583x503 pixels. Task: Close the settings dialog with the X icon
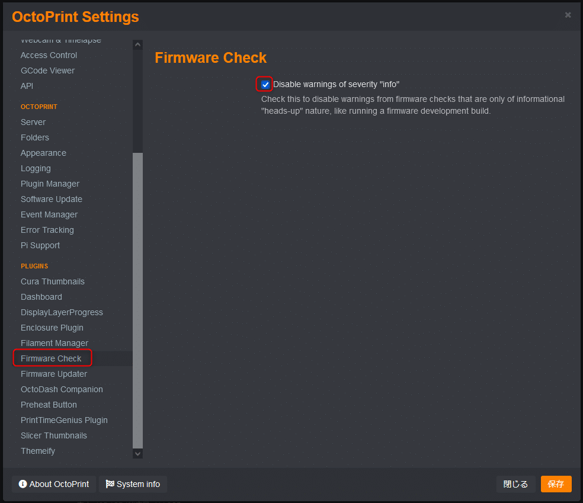point(568,15)
